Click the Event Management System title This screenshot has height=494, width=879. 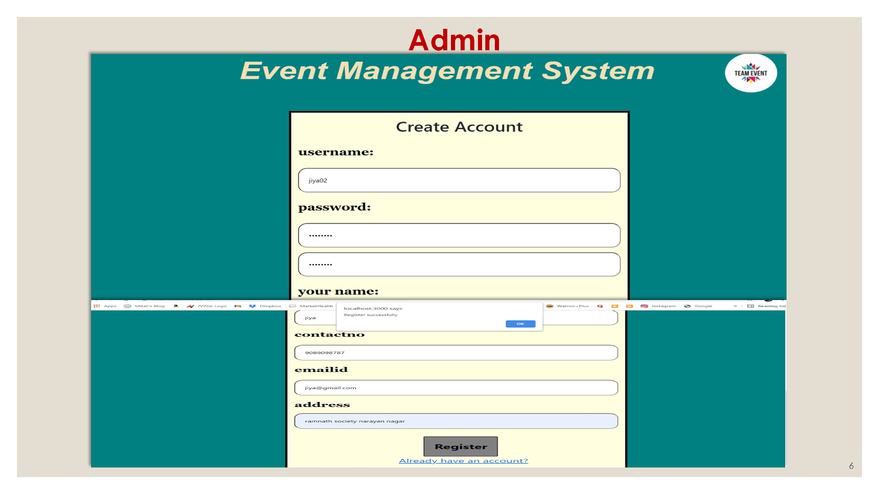tap(447, 71)
